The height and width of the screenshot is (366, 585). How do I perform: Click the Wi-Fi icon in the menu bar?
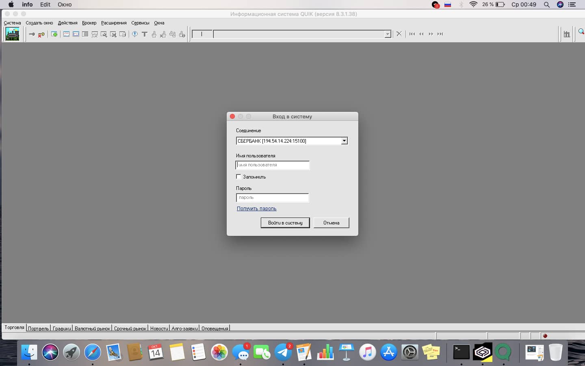point(473,4)
